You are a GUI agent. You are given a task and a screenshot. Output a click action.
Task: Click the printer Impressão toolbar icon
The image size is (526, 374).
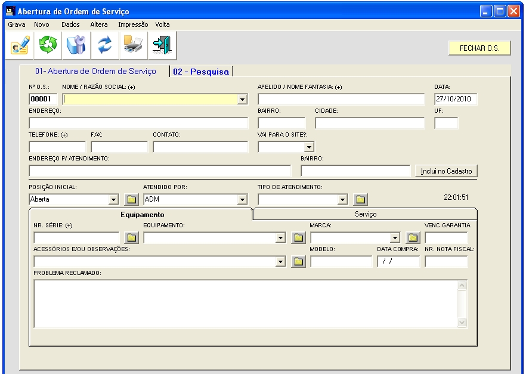[x=133, y=46]
